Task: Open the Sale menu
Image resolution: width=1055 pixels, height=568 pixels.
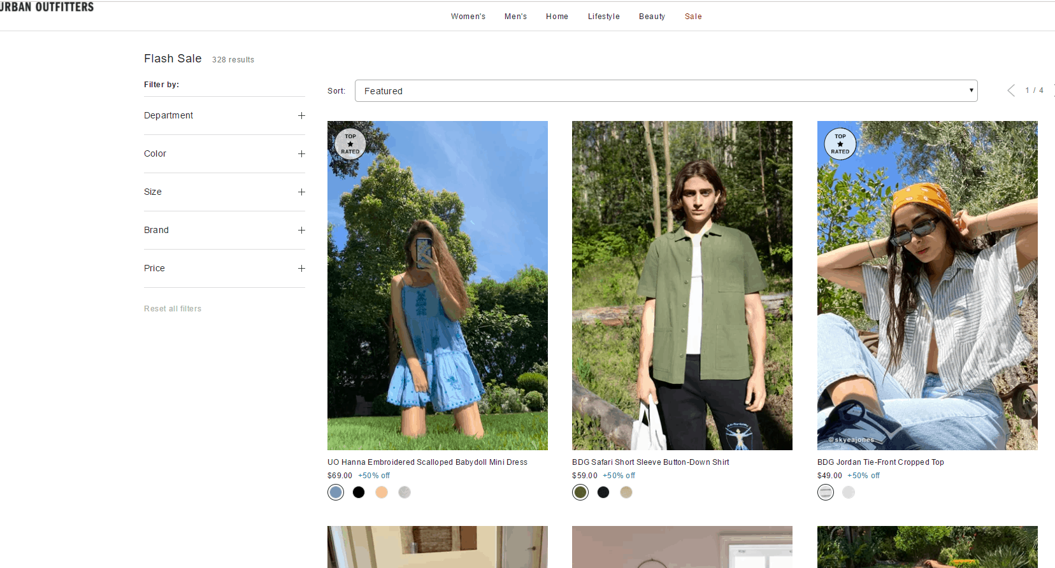Action: [693, 17]
